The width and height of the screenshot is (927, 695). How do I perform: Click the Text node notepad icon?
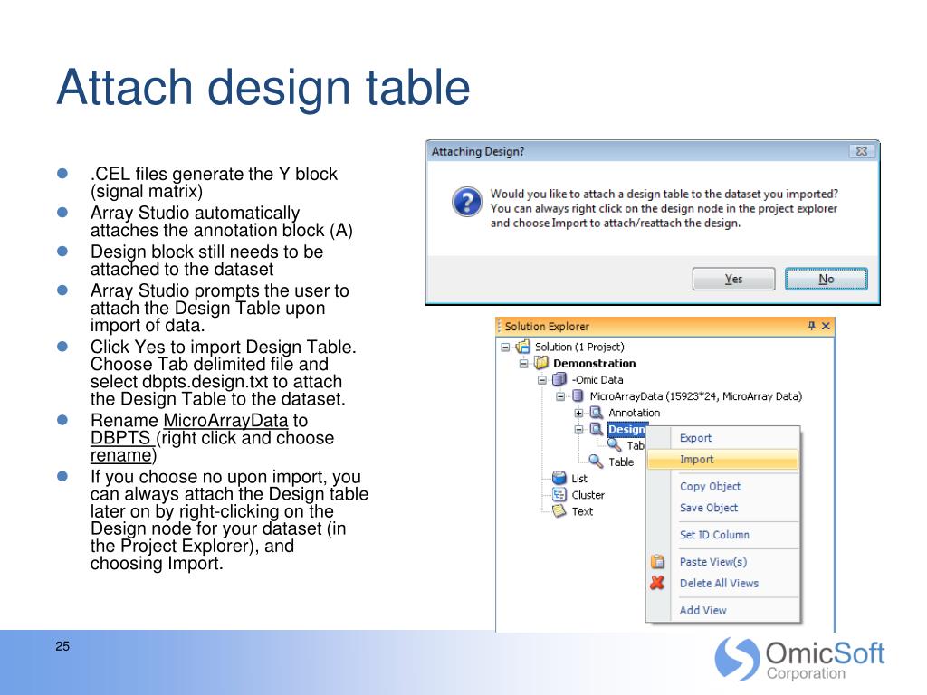tap(559, 511)
